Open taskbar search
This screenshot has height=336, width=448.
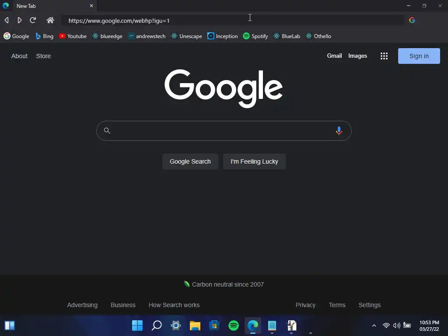click(157, 325)
